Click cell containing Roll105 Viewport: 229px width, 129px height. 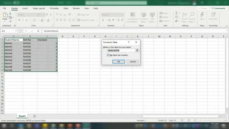click(x=30, y=57)
